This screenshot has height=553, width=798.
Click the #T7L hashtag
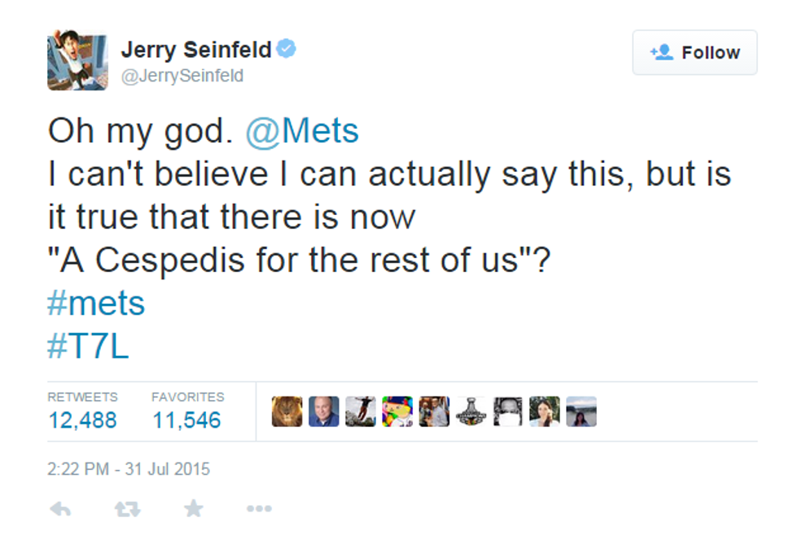click(x=89, y=346)
